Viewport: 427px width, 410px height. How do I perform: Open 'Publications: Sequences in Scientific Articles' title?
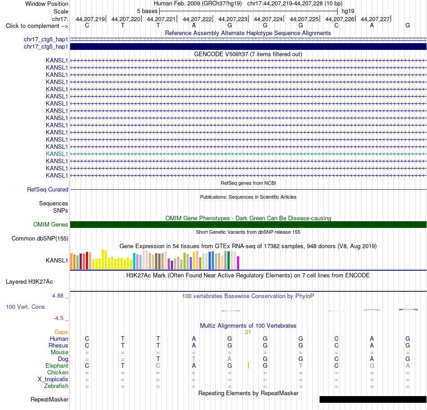point(248,197)
